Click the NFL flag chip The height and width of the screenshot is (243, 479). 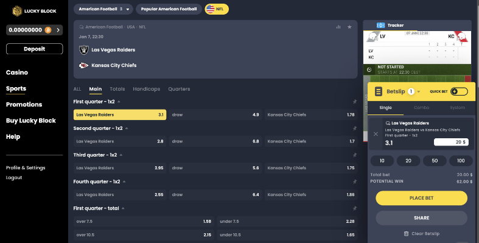[217, 9]
